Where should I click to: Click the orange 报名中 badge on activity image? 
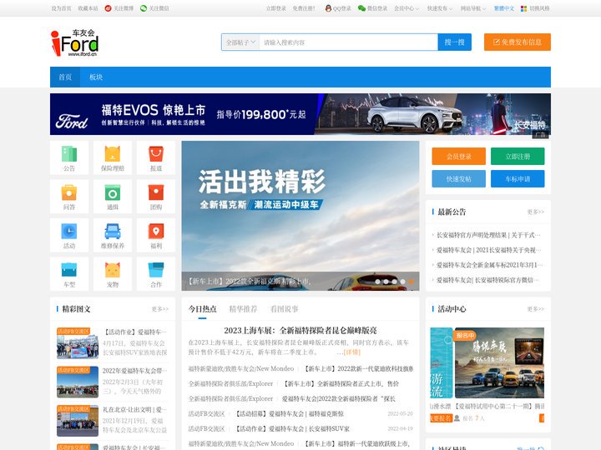(465, 336)
